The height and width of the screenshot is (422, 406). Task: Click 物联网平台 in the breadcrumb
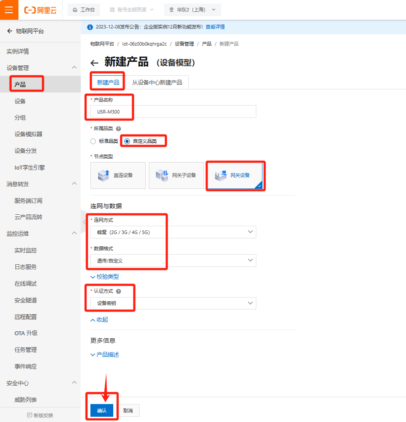coord(102,44)
